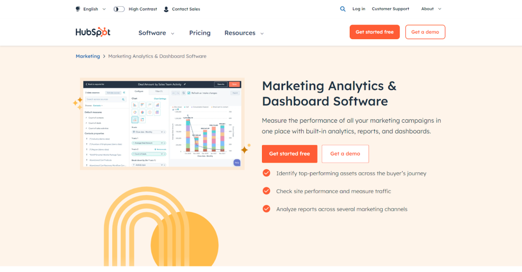Click Get a demo in navigation header
The height and width of the screenshot is (272, 522).
coord(425,32)
